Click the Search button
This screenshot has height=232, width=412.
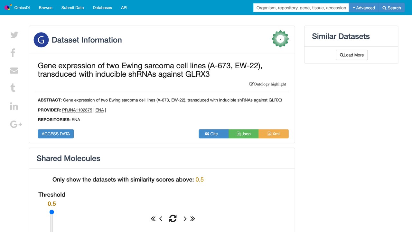392,8
